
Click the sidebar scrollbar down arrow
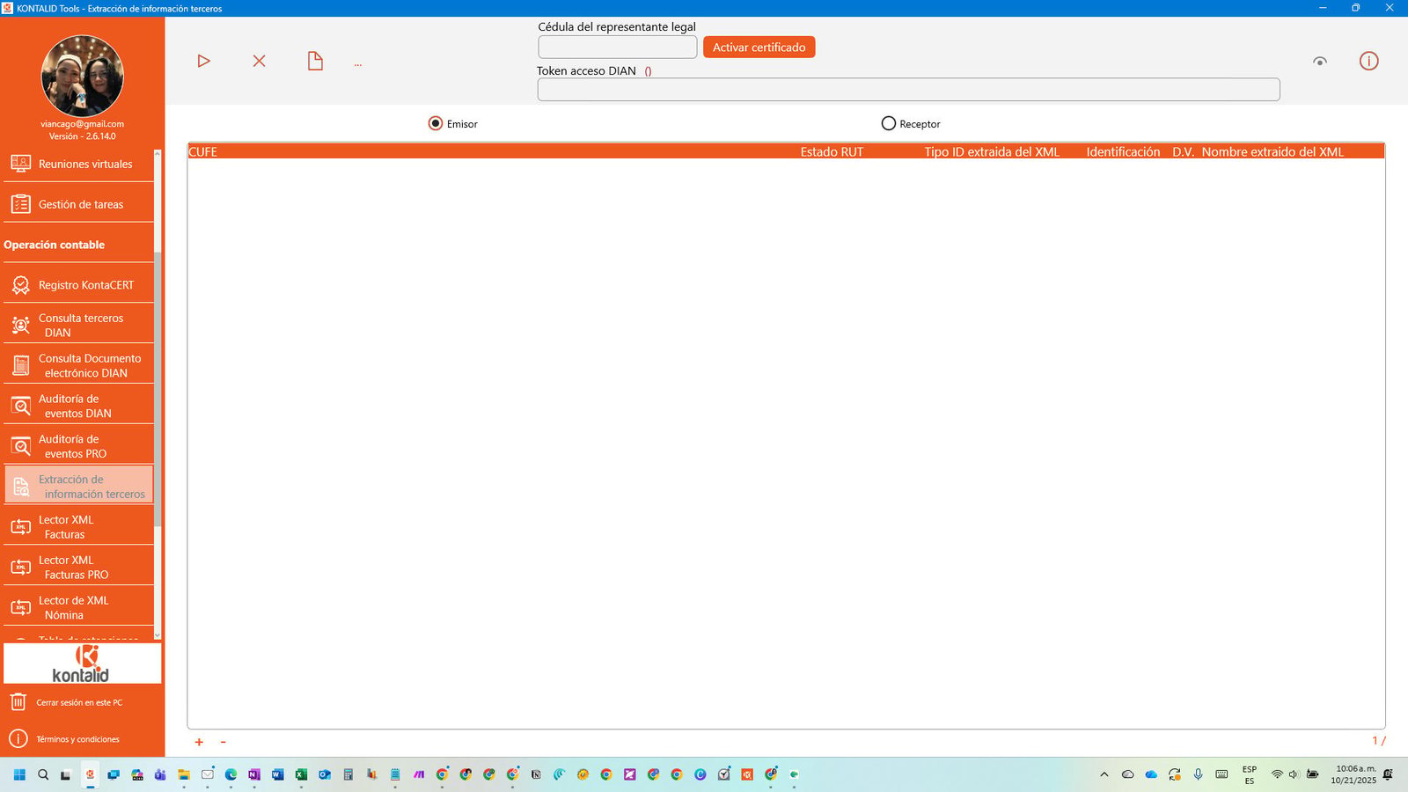(158, 635)
